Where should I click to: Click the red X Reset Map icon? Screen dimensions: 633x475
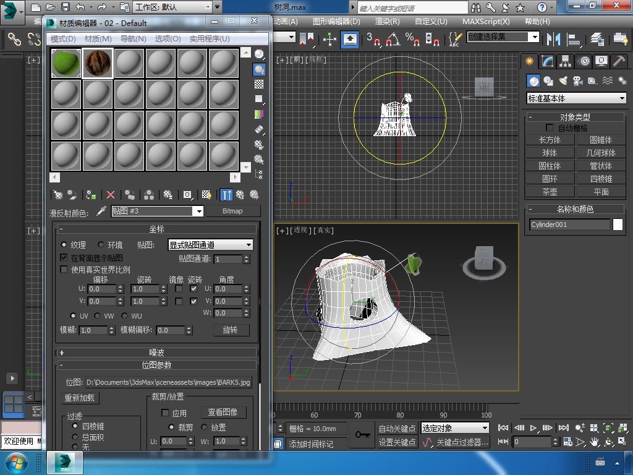coord(111,195)
